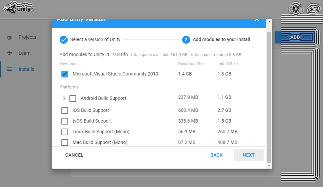Open the AP account avatar menu
The height and width of the screenshot is (187, 323).
click(x=313, y=9)
